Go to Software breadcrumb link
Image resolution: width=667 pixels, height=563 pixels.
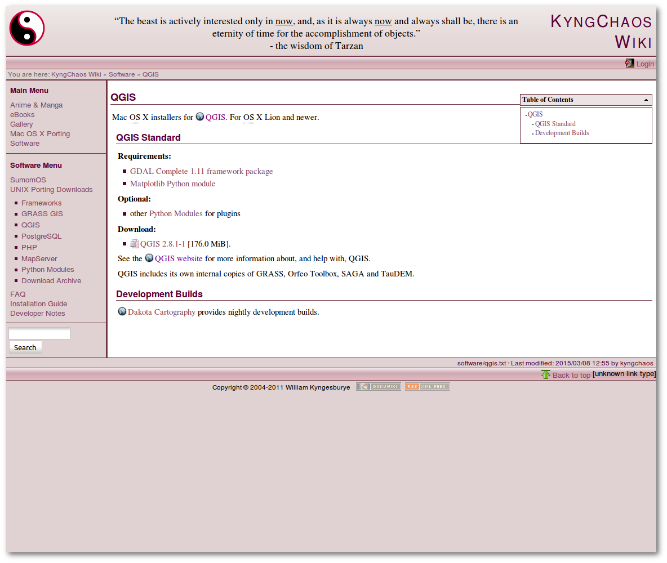point(122,74)
